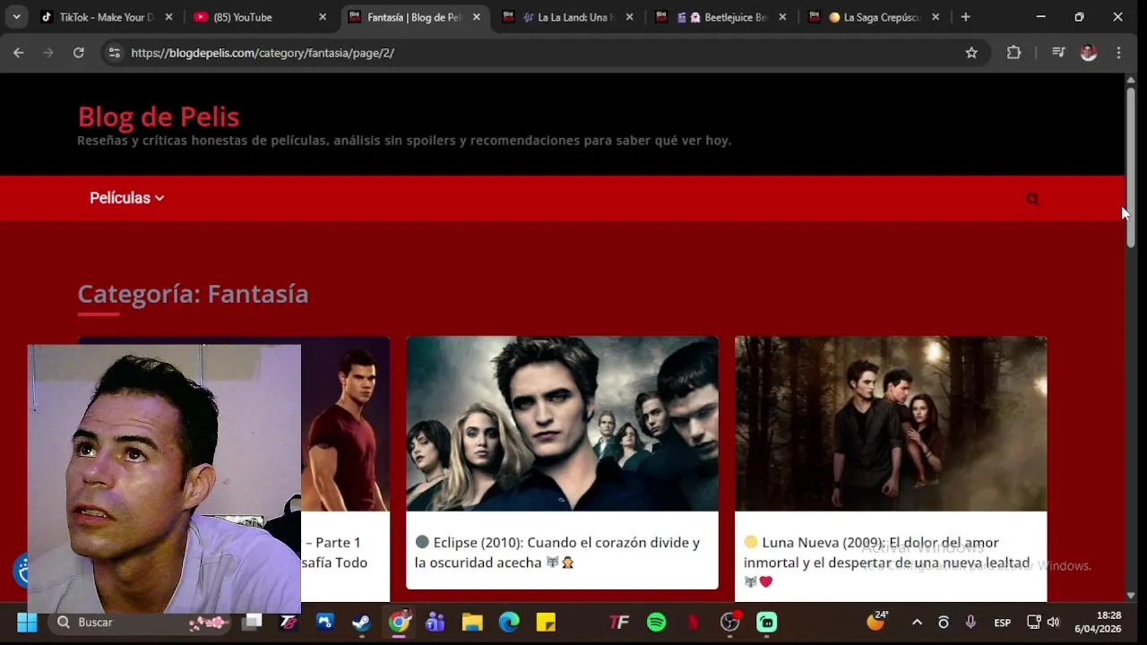Switch to the La La Land tab
Viewport: 1147px width, 645px height.
click(x=569, y=17)
